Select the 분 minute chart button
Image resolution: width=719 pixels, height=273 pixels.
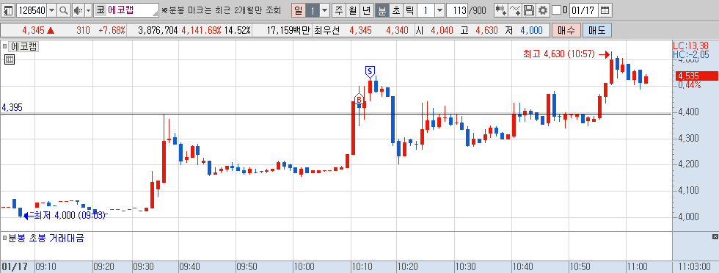pos(382,10)
